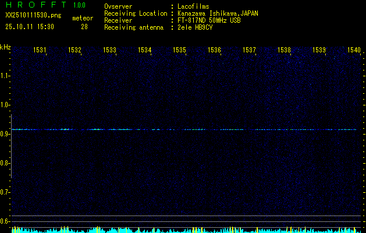Click the kHz axis unit label
366x233 pixels.
click(5, 47)
